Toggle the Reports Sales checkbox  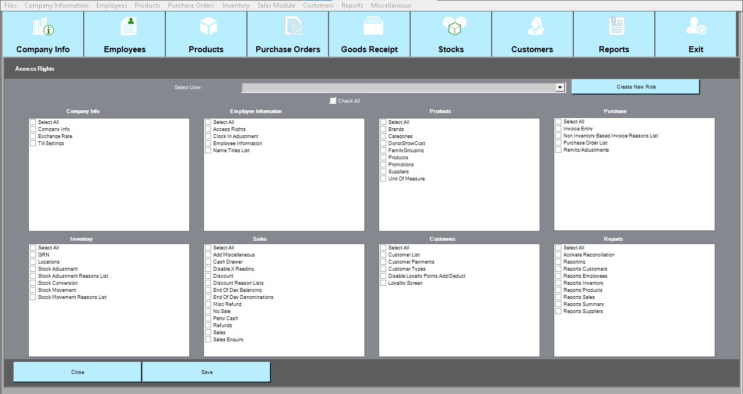pos(559,297)
